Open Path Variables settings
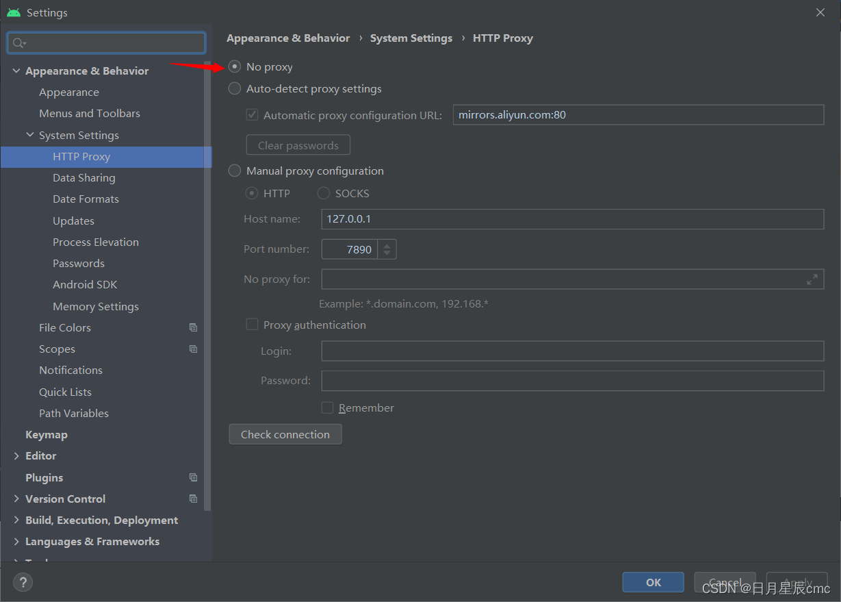This screenshot has height=602, width=841. point(74,413)
